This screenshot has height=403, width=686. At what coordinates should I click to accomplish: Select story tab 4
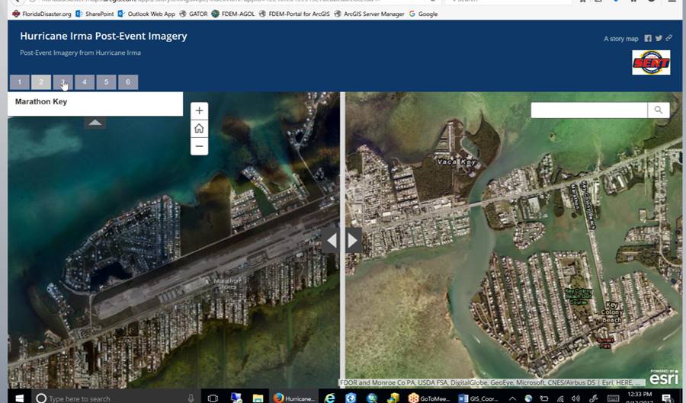(x=85, y=82)
